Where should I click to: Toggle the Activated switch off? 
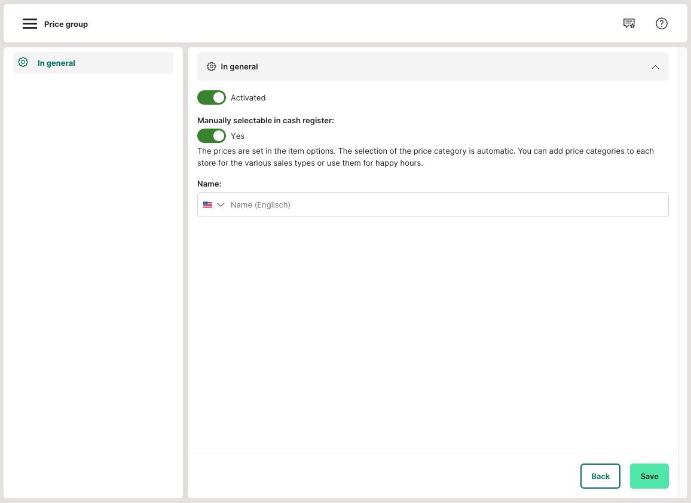click(x=212, y=97)
